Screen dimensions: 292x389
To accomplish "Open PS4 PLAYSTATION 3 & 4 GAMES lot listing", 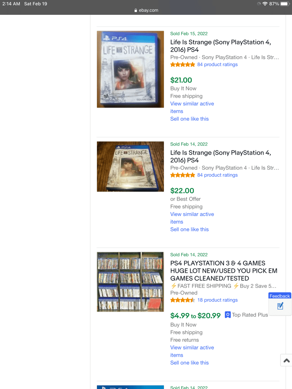I will [224, 270].
